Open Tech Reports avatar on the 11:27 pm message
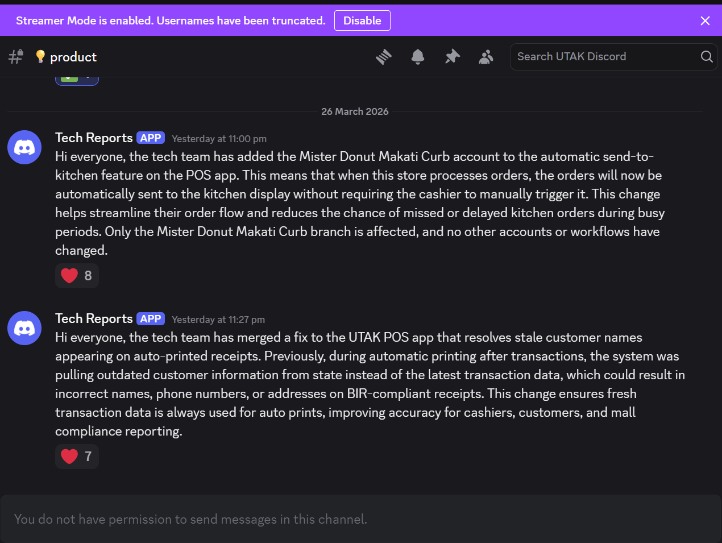Viewport: 722px width, 543px height. coord(24,328)
